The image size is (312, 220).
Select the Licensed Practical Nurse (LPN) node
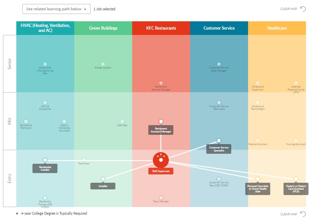(296, 83)
